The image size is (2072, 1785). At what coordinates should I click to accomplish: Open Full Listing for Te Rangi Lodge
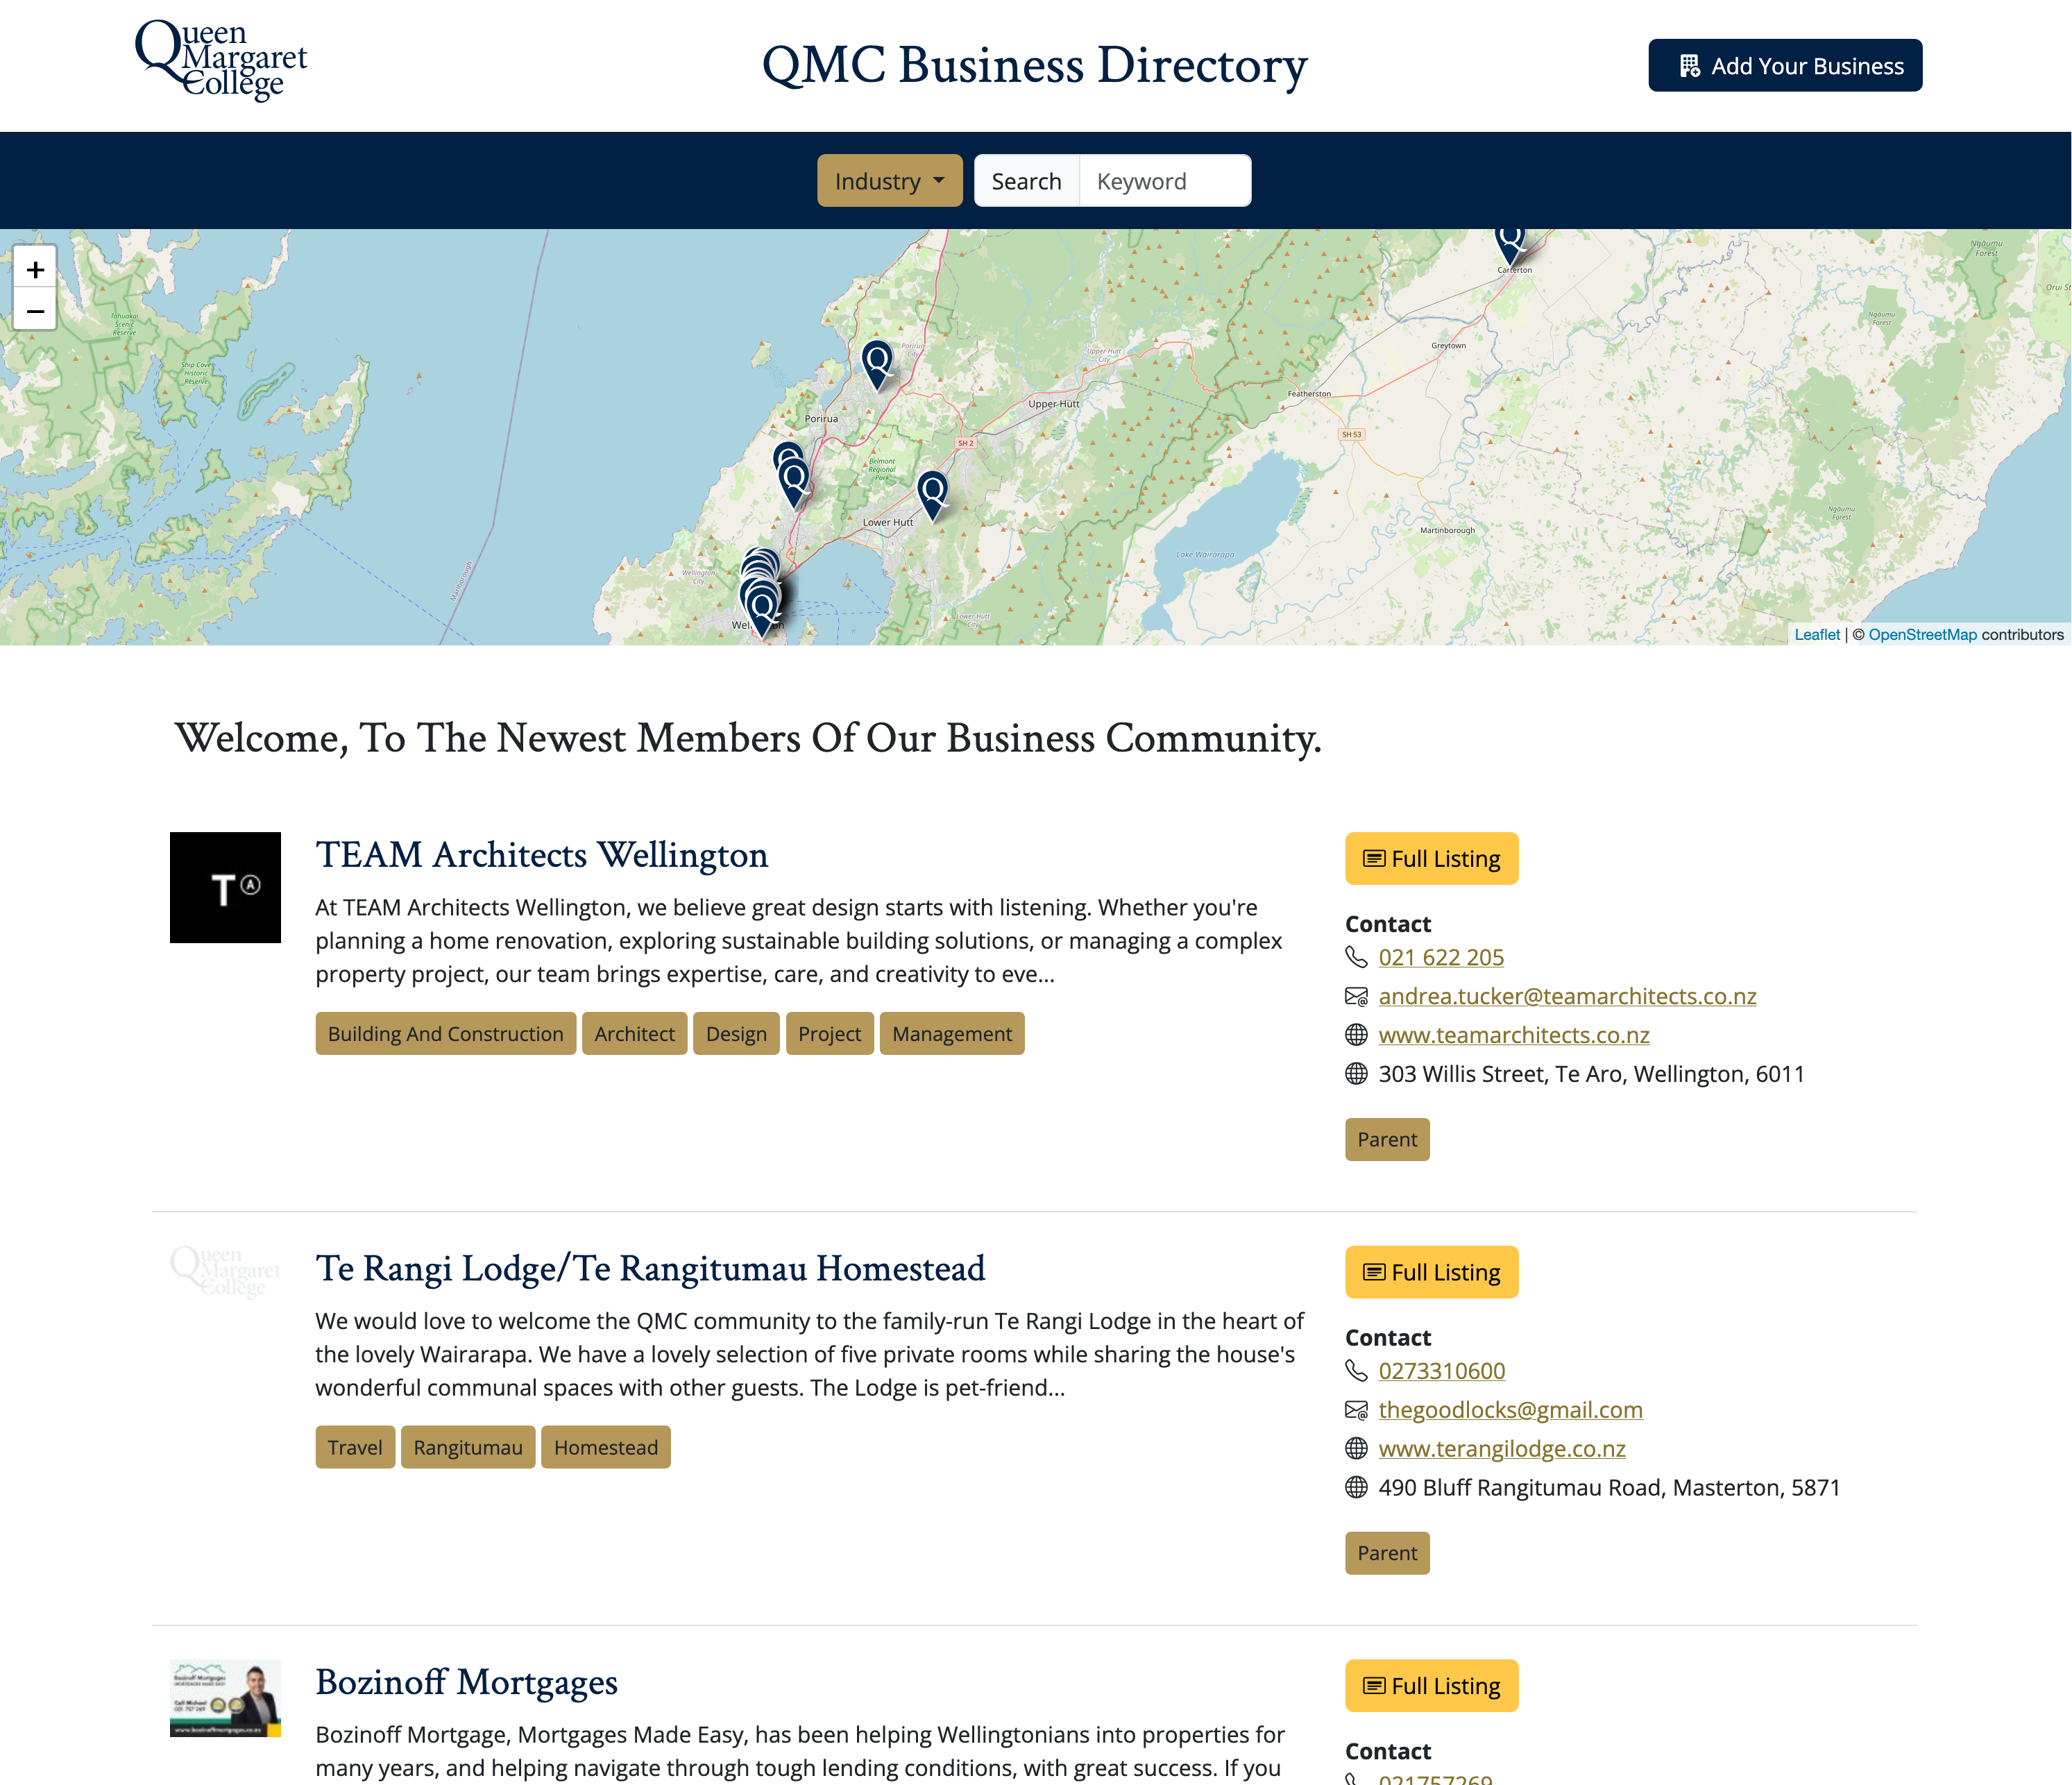point(1431,1272)
